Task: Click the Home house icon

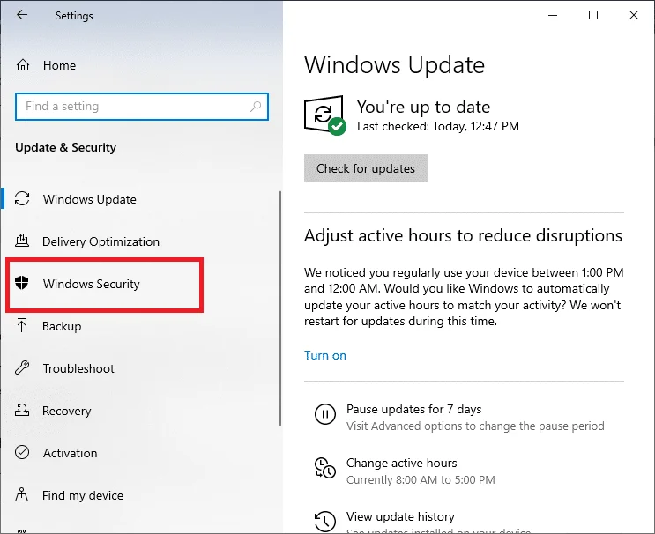Action: [x=23, y=65]
